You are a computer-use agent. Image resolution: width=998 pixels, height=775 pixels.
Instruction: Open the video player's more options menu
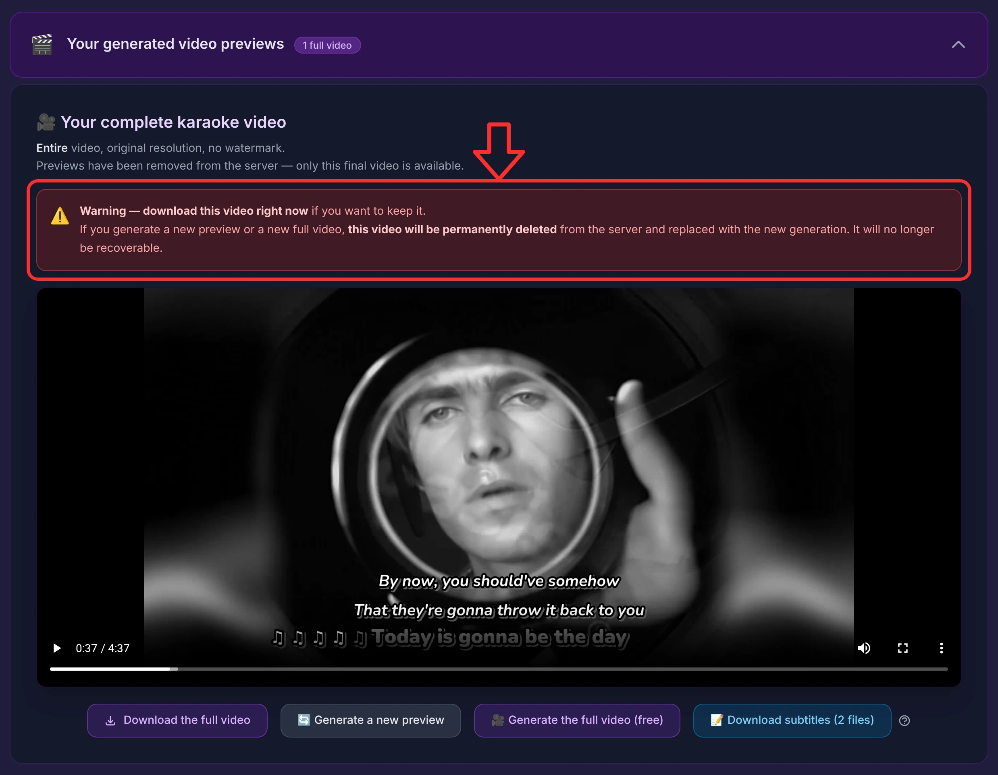[x=941, y=648]
